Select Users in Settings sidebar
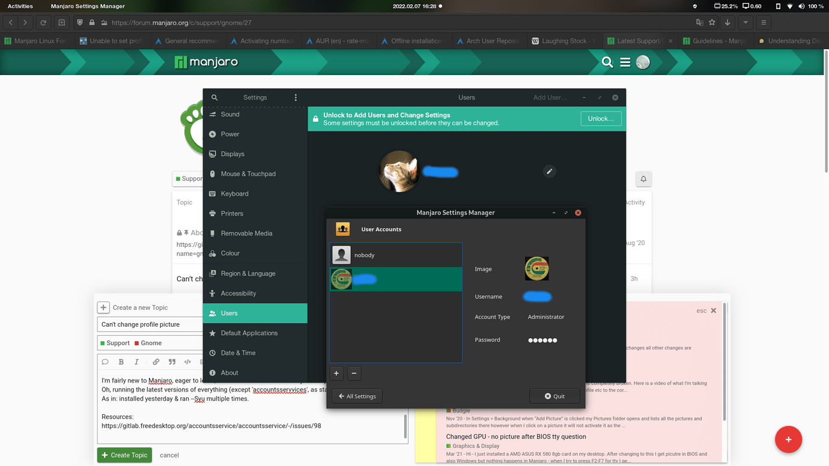The width and height of the screenshot is (829, 466). tap(255, 313)
